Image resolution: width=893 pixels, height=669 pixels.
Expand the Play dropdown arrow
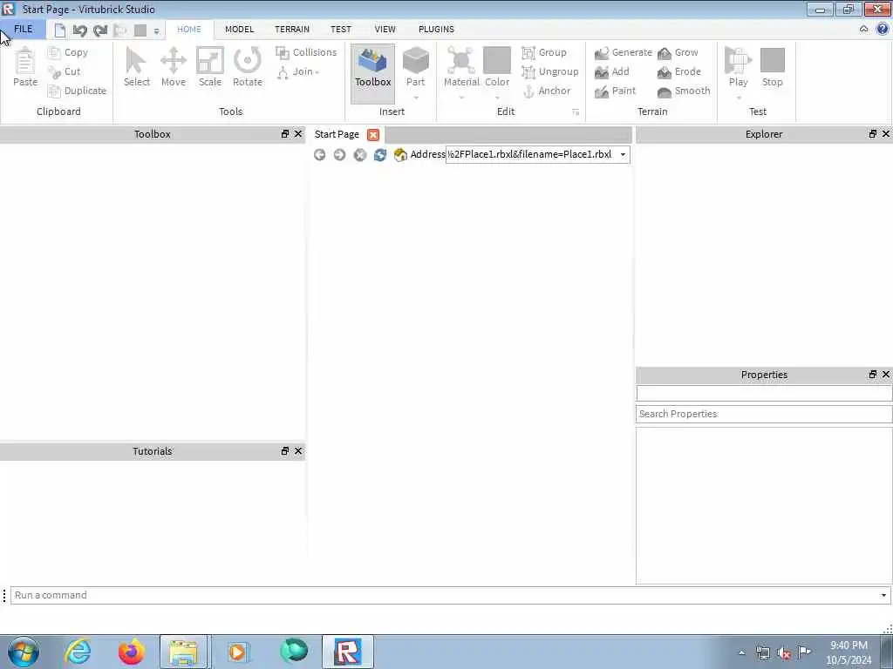(739, 98)
